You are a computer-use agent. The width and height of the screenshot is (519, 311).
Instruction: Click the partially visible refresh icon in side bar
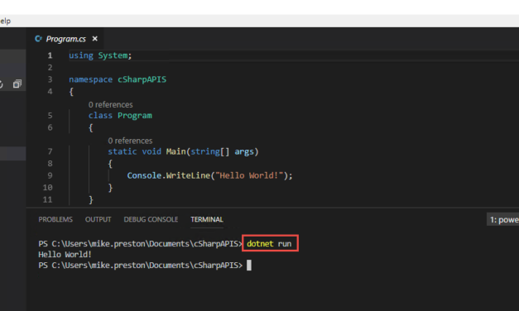[2, 84]
